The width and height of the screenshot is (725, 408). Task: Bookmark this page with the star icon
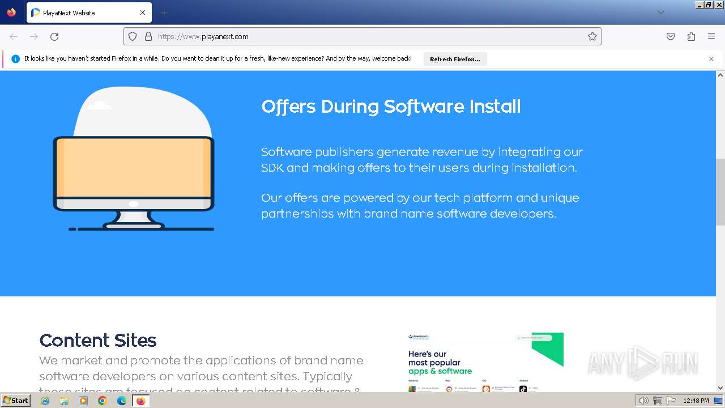592,36
